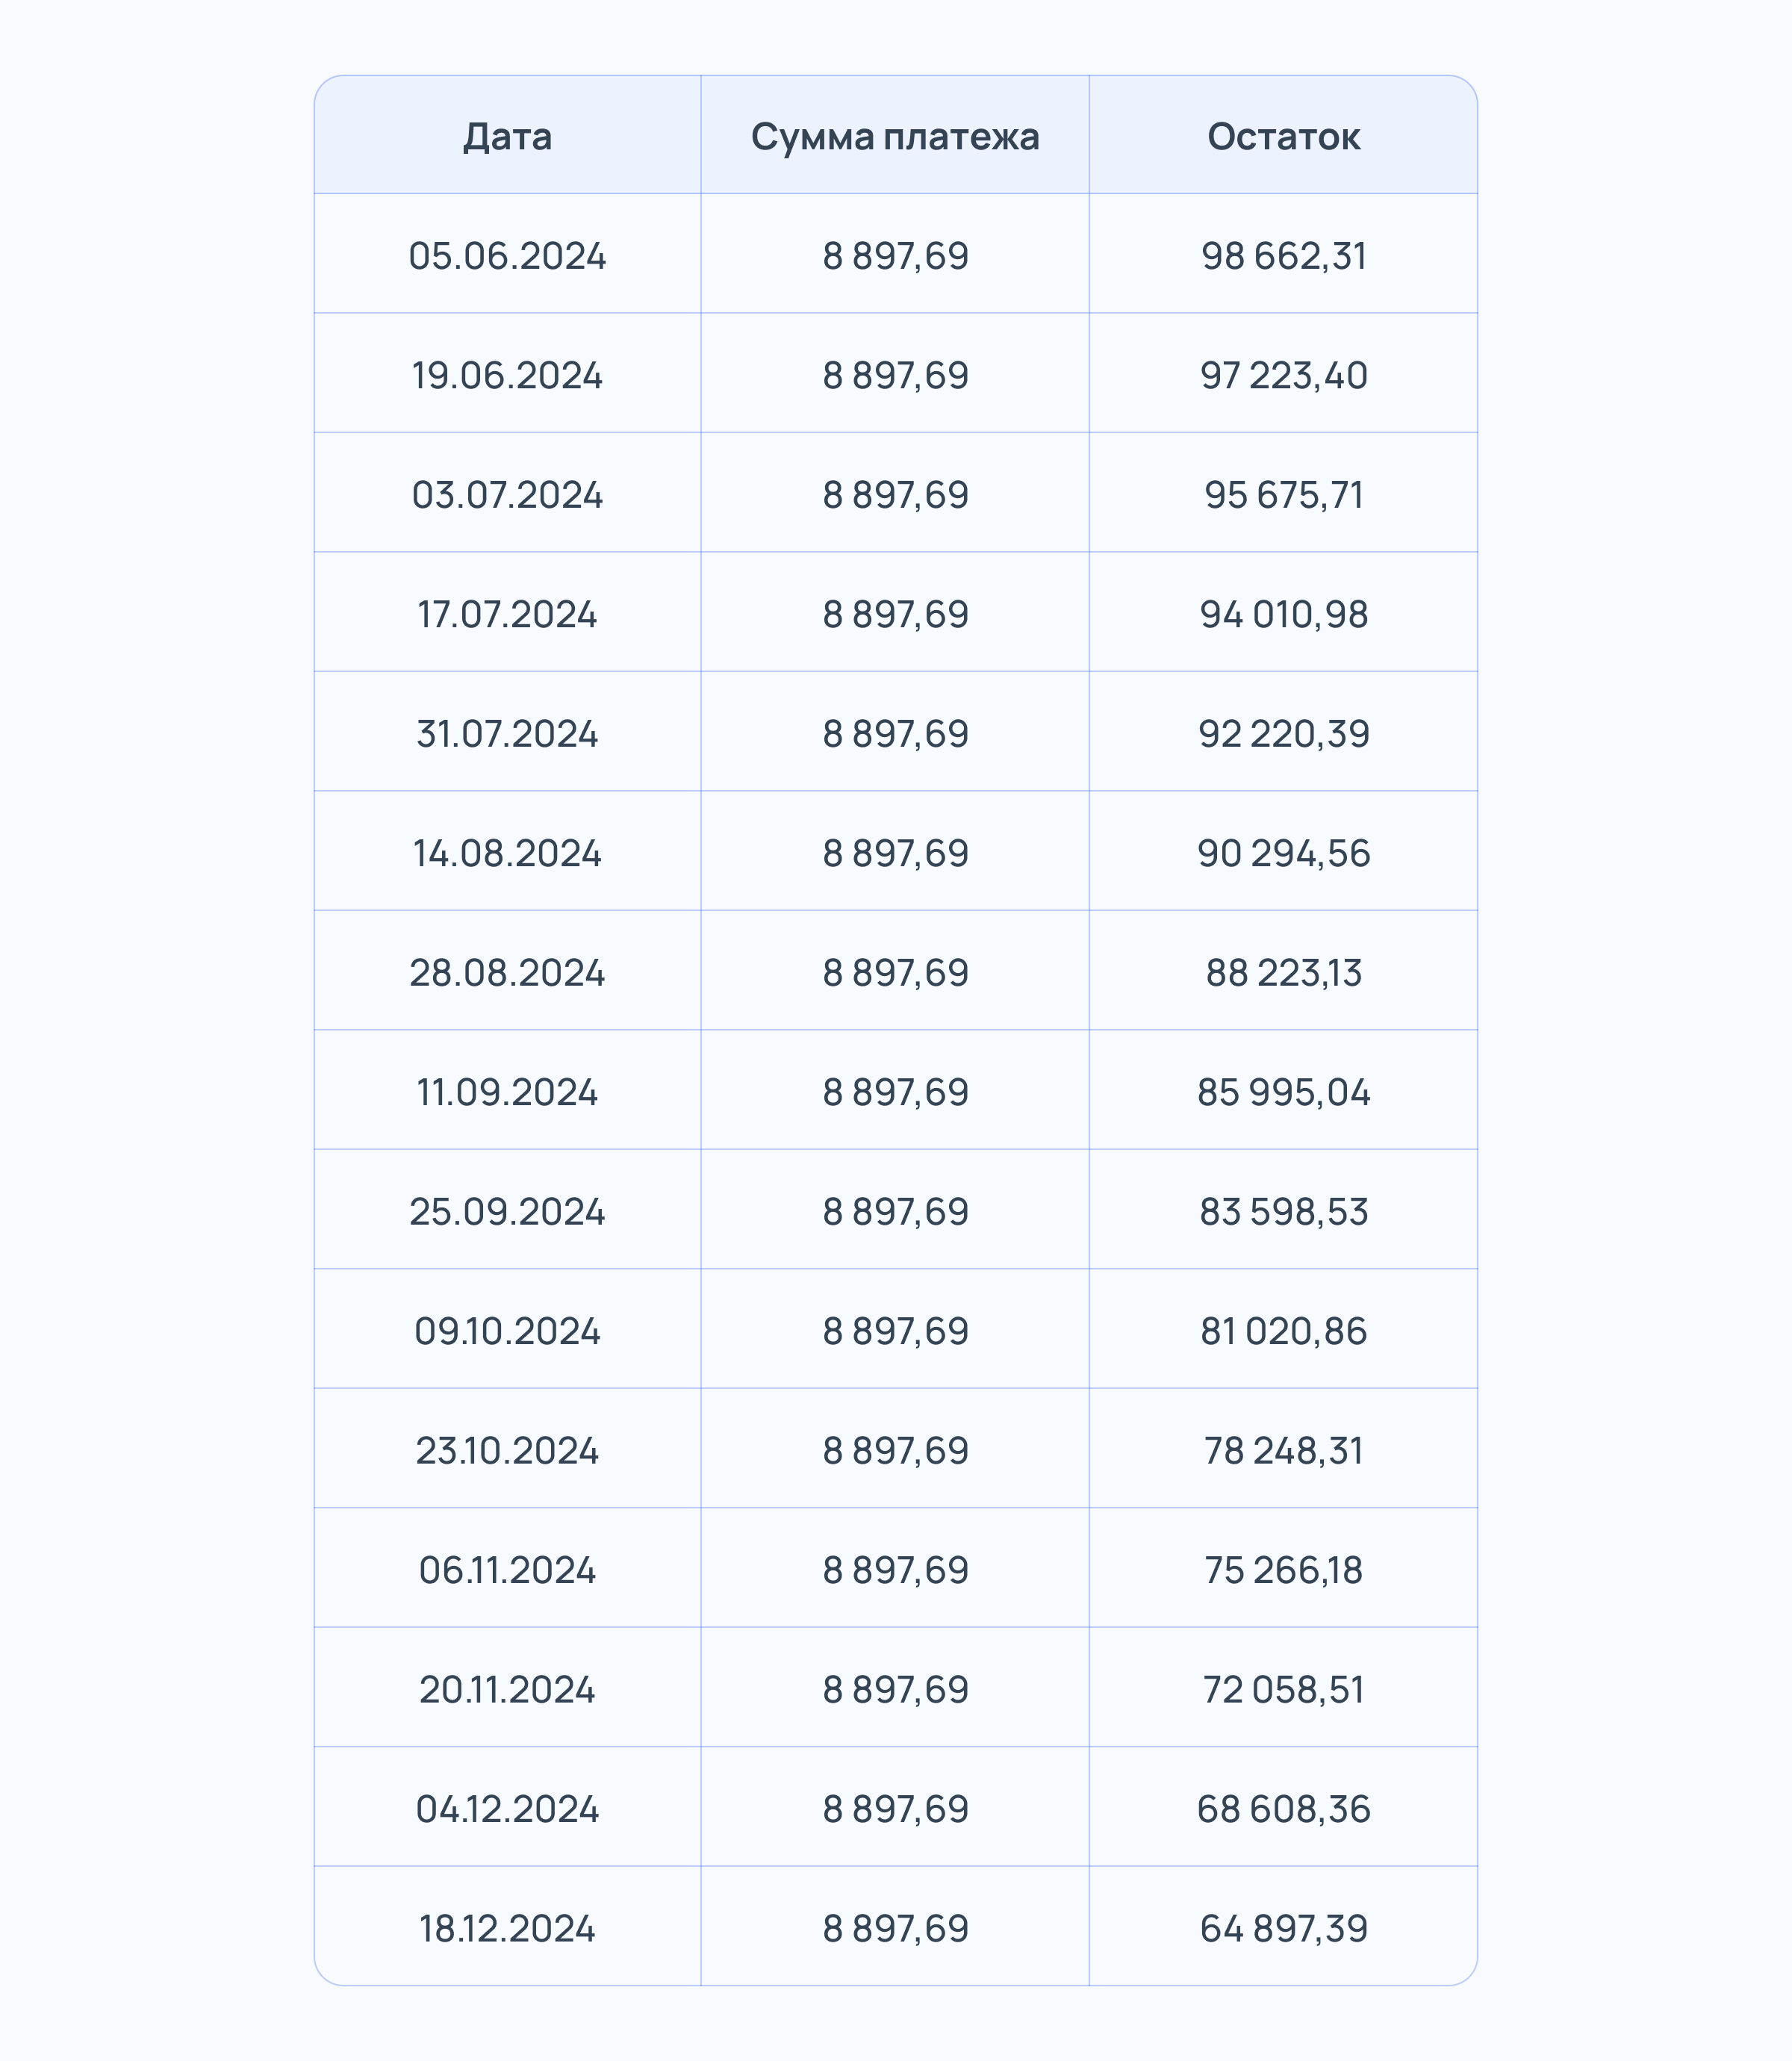Screen dimensions: 1792x2061
Task: Click the date 28.08.2024 cell
Action: pos(507,973)
